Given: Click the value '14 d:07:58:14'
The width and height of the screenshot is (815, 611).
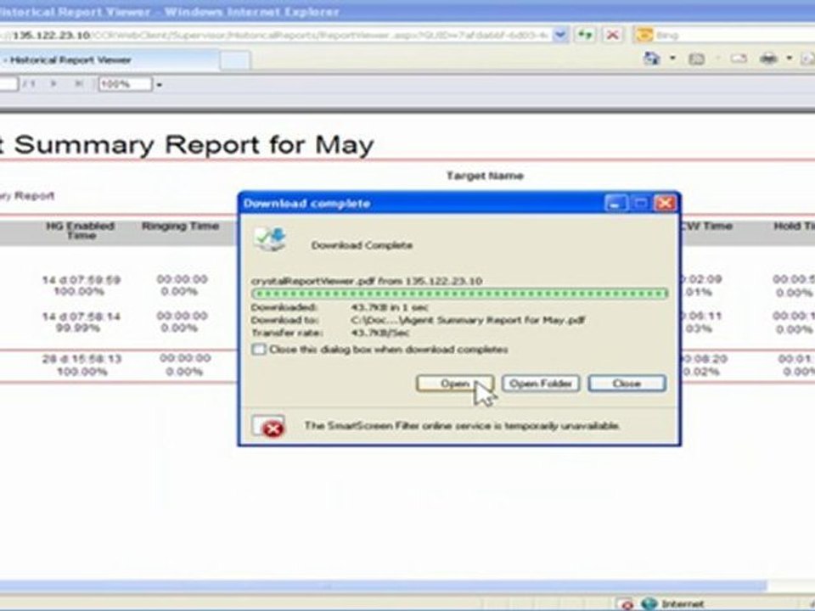Looking at the screenshot, I should coord(81,317).
